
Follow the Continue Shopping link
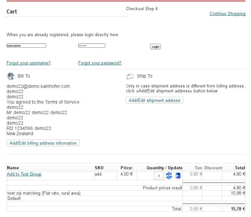coord(227,14)
